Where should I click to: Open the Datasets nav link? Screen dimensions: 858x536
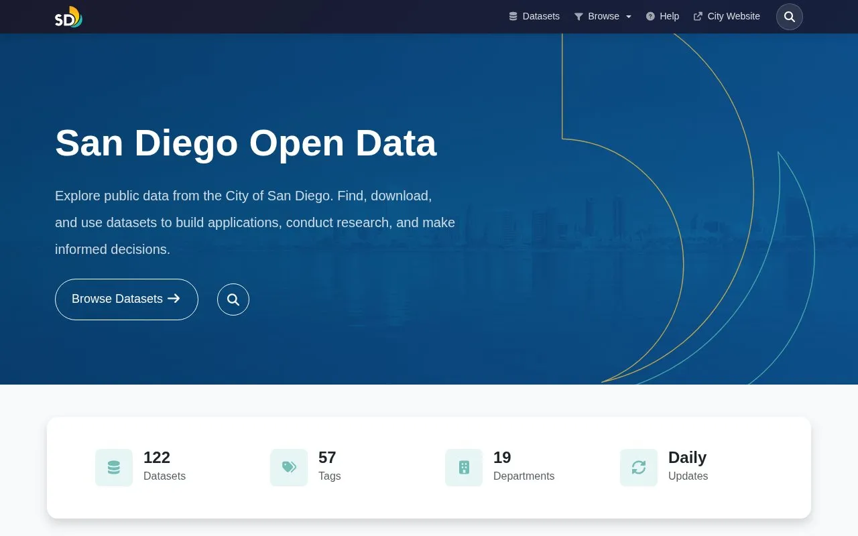[534, 16]
